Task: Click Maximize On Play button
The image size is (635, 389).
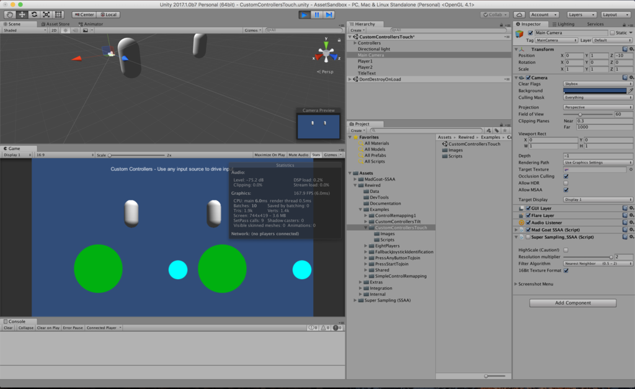Action: [270, 154]
